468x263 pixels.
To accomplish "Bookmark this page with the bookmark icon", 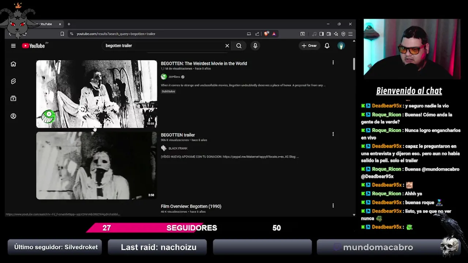I will (62, 34).
